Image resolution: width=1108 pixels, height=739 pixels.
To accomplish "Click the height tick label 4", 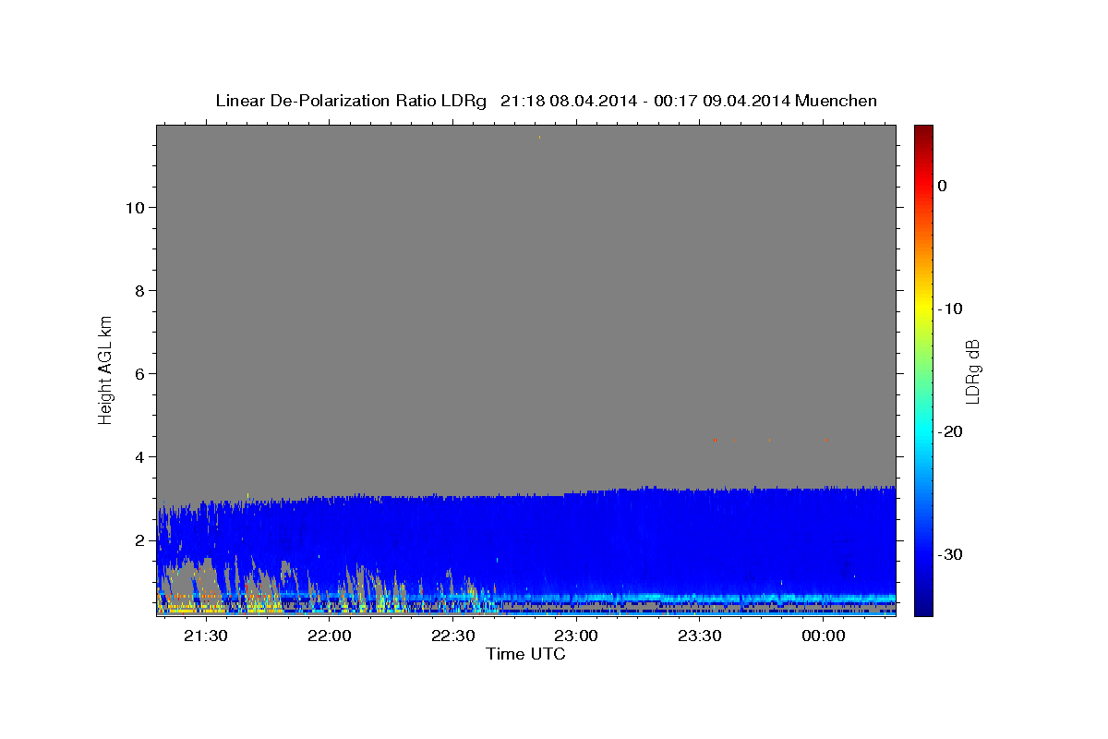I will tap(138, 456).
